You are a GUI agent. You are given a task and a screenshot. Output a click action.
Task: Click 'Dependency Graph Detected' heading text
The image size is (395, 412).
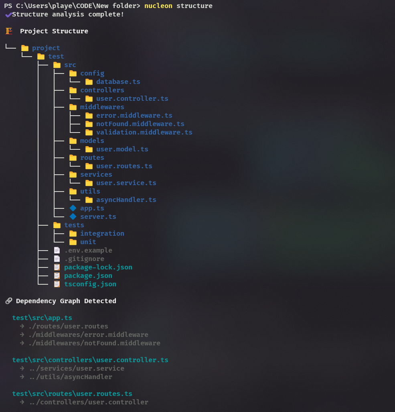tap(66, 301)
